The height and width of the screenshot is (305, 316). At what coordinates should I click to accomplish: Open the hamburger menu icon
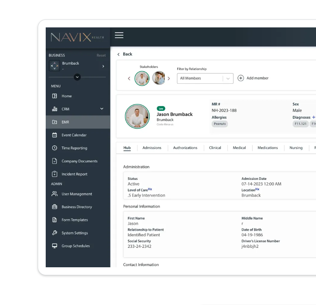(x=119, y=35)
